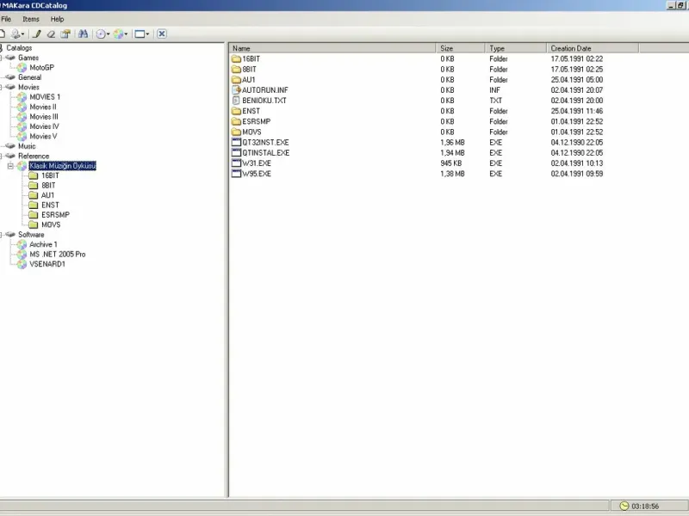Click MOVS folder icon in file list

point(236,132)
